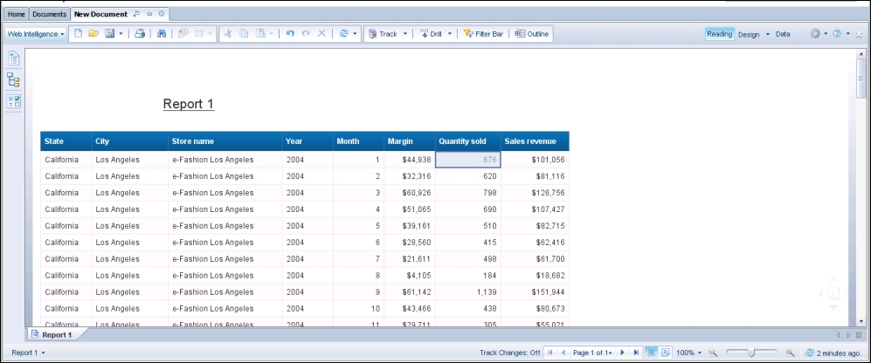
Task: Click the status bar refresh icon
Action: 809,353
